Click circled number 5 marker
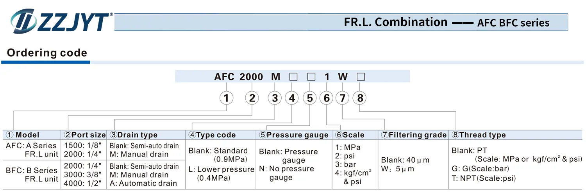Screen dimensions: 586x194 310,98
